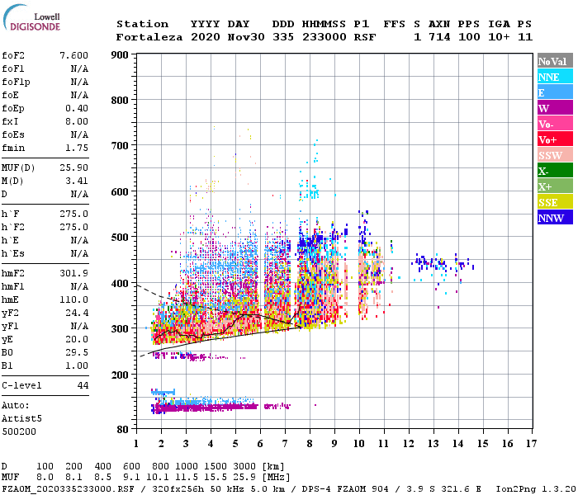578x495 pixels.
Task: Click the cyan NNE echo cluster at 600 km
Action: [310, 190]
